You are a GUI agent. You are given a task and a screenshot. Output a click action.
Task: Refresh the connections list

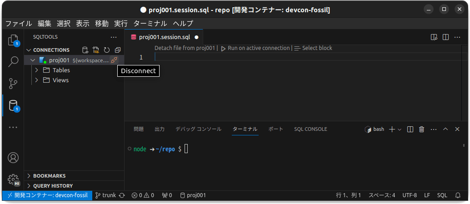pos(107,50)
